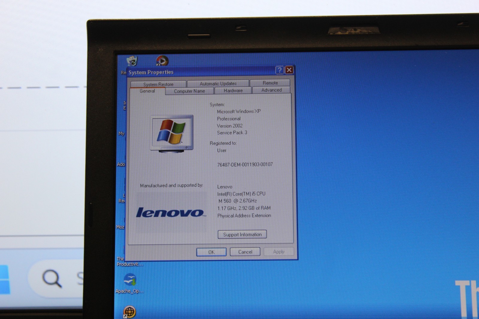Switch to the Computer Name tab
This screenshot has height=319, width=479.
coord(190,91)
